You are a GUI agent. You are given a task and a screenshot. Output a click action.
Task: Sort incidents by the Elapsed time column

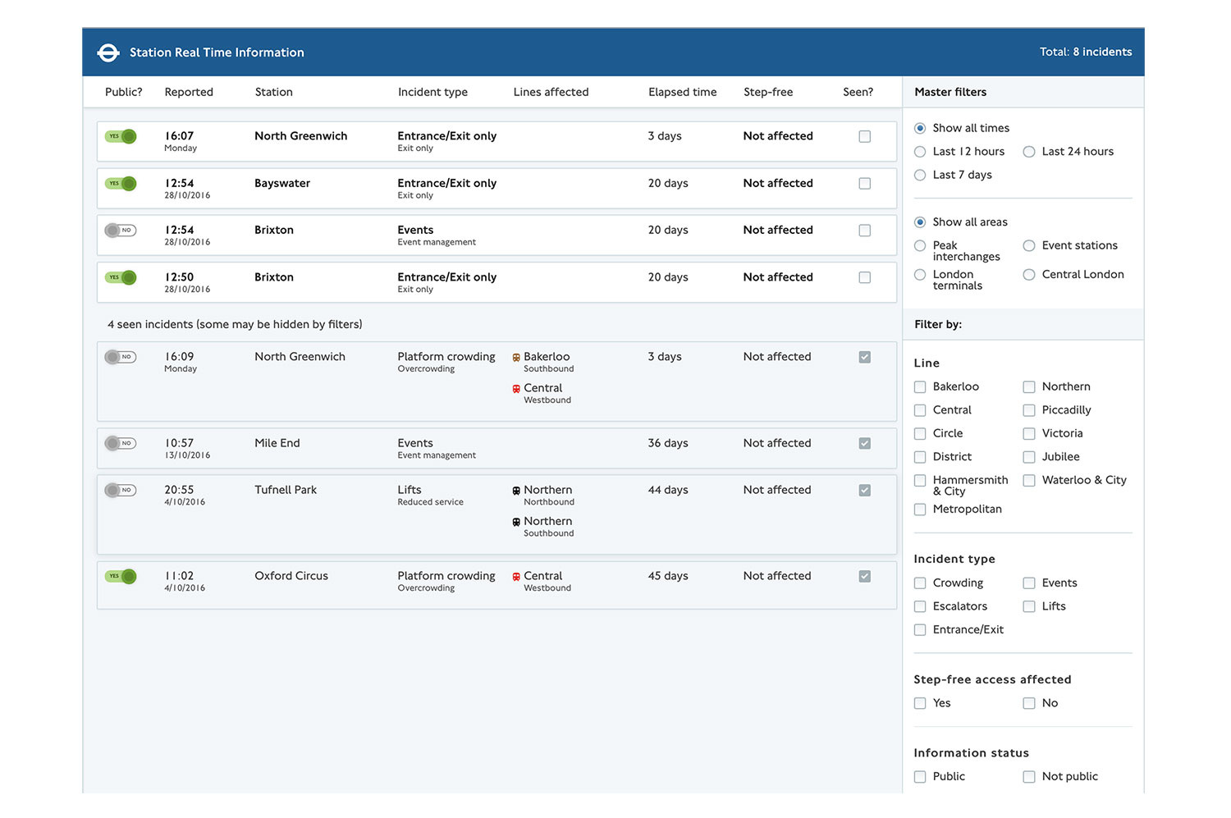(682, 92)
